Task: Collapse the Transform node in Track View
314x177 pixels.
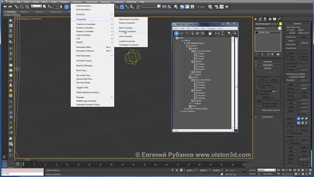Action: click(x=187, y=46)
